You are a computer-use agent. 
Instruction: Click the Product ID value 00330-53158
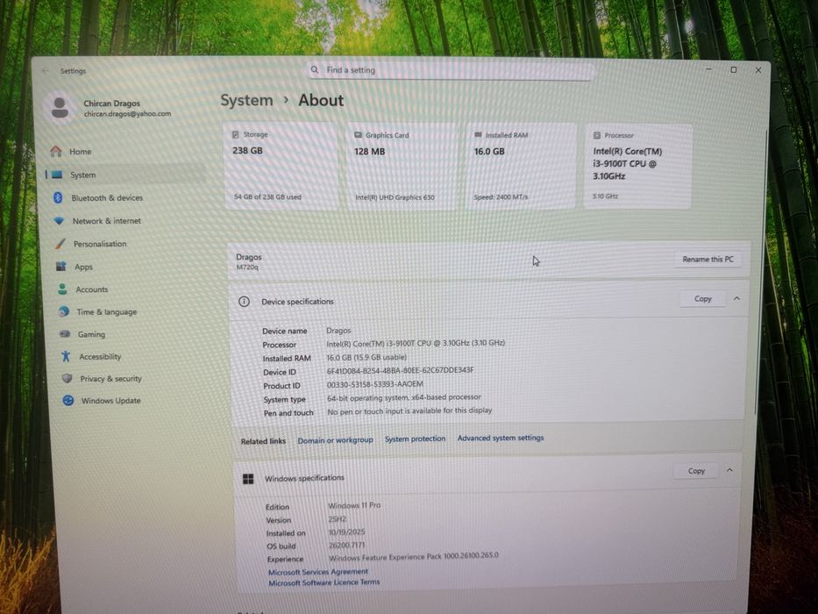pos(375,384)
